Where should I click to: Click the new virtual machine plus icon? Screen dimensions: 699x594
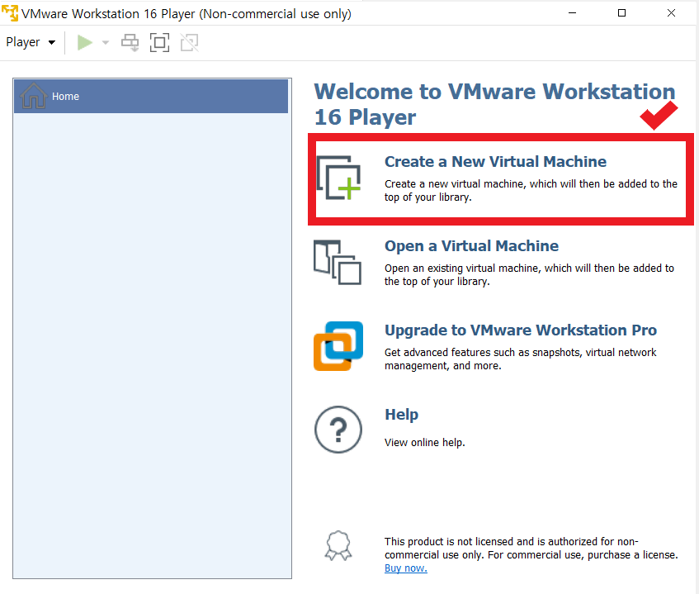coord(339,178)
